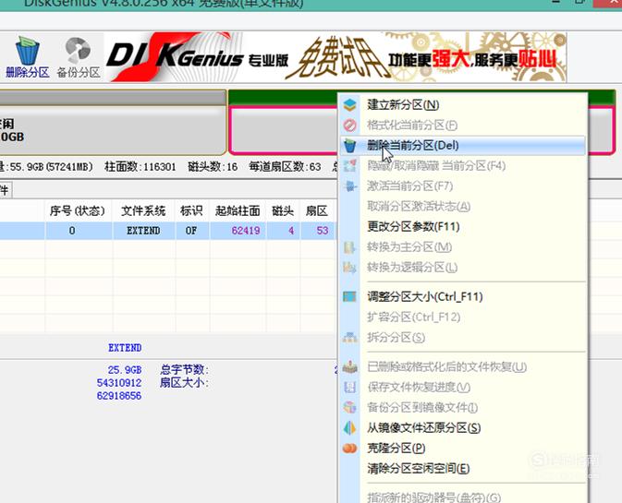Choose 从镜像文件还原分区(S) menu text
The width and height of the screenshot is (622, 503).
pyautogui.click(x=423, y=427)
